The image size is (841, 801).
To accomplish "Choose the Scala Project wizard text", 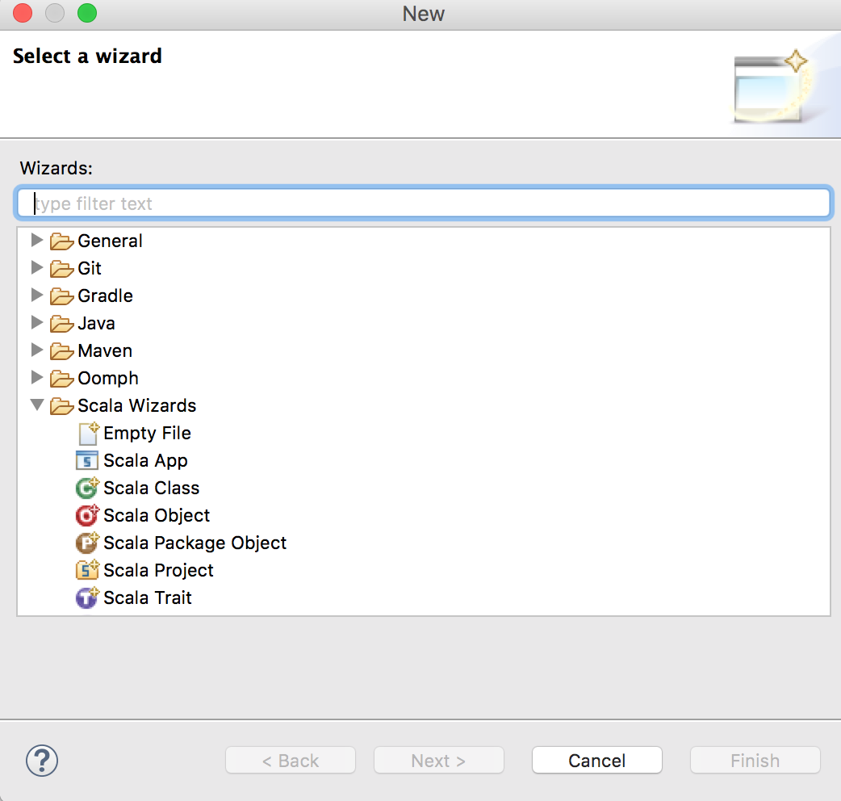I will 158,570.
